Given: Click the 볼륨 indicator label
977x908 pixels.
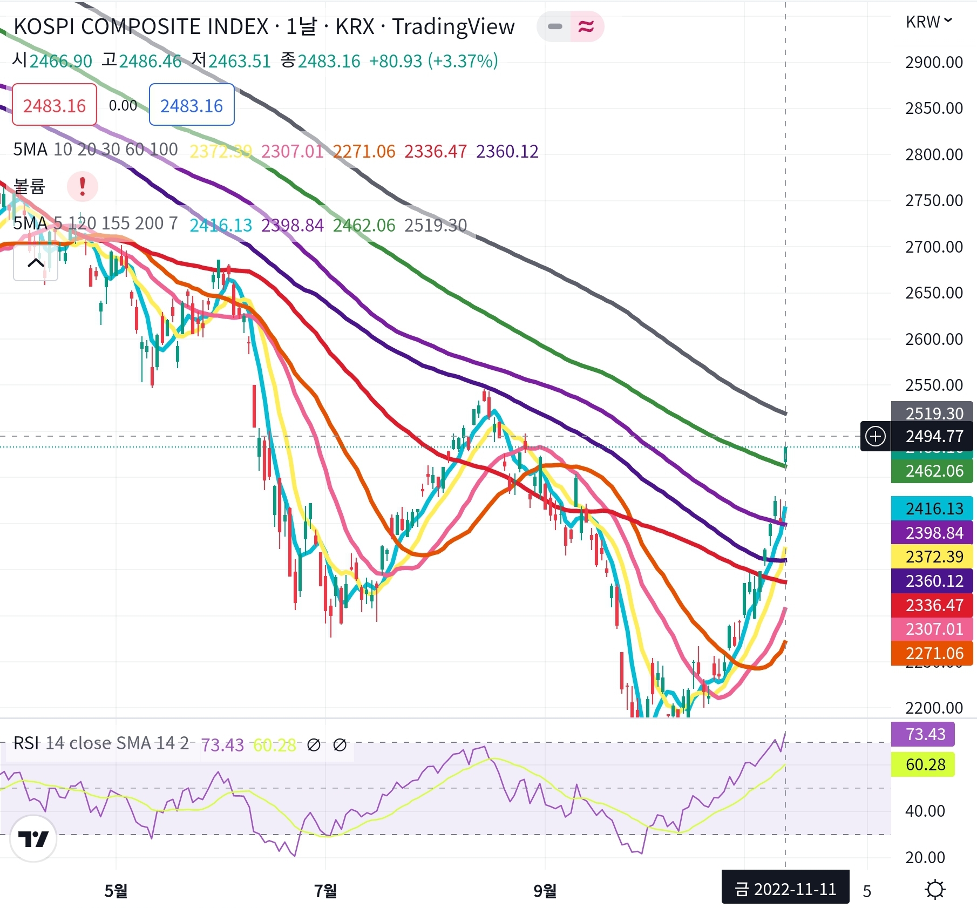Looking at the screenshot, I should (29, 186).
